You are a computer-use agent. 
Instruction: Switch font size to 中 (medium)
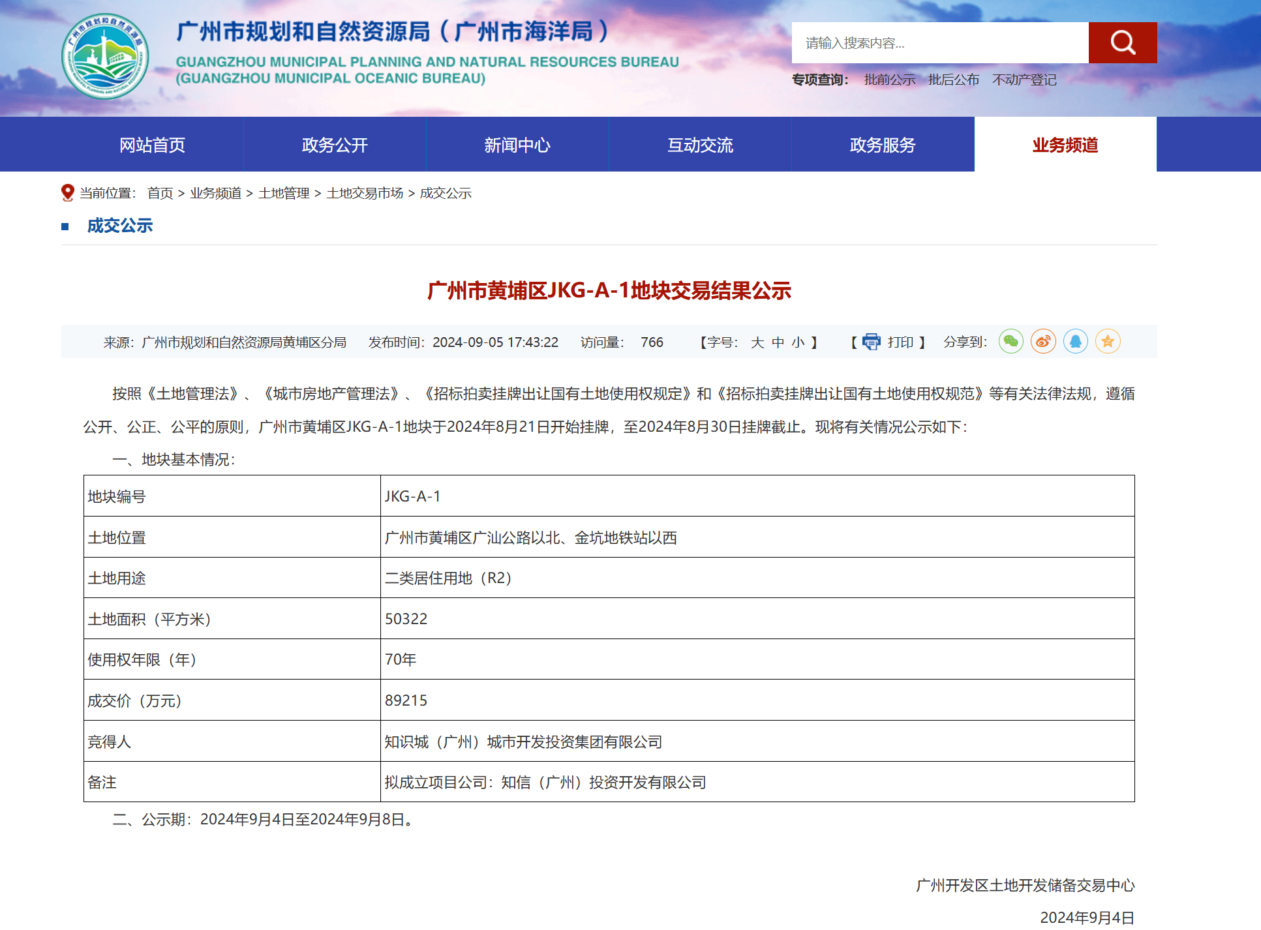[x=780, y=341]
